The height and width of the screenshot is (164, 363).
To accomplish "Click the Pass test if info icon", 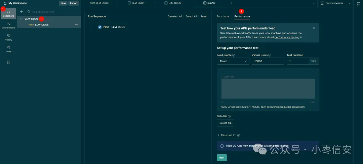I will [239, 136].
